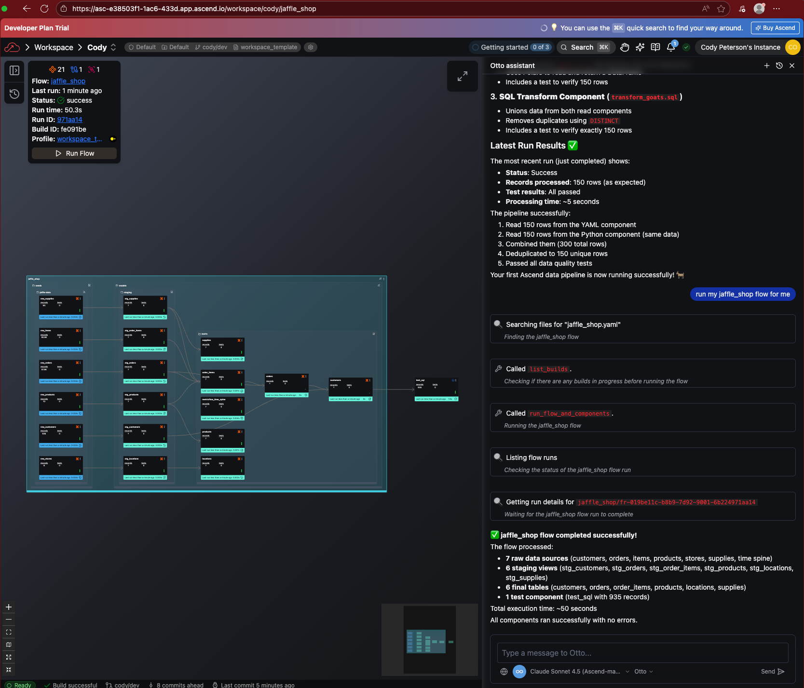Open the flow version history icon in sidebar

(14, 94)
